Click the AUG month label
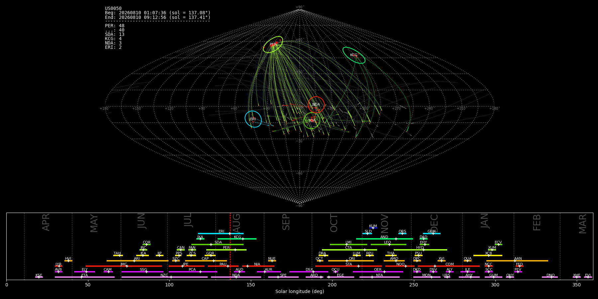The image size is (598, 299). pos(236,223)
